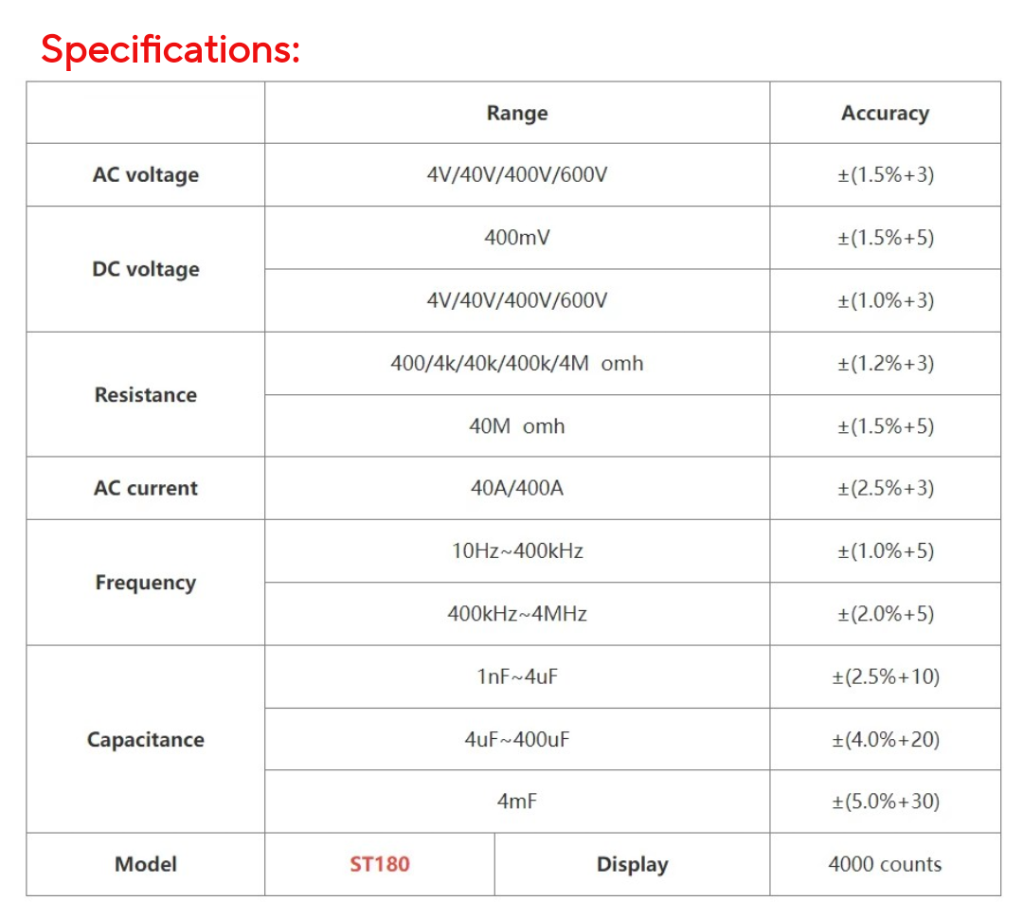The width and height of the screenshot is (1023, 919).
Task: Click the AC current row label
Action: (x=146, y=489)
